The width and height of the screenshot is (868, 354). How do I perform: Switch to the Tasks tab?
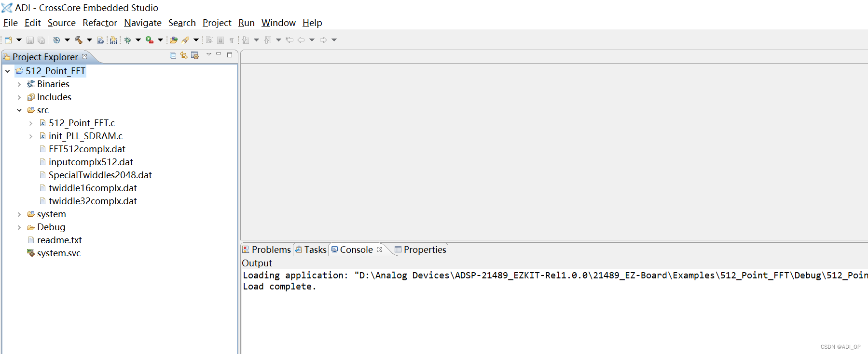[311, 249]
